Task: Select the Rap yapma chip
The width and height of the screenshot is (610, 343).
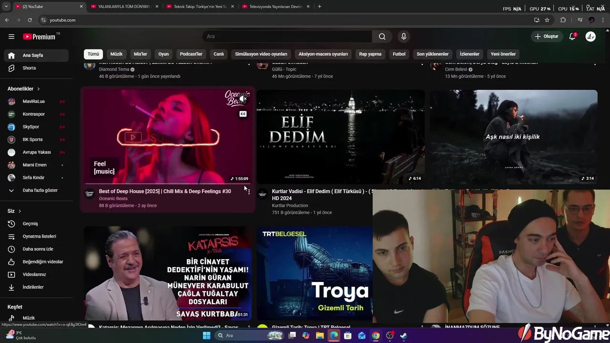Action: [370, 54]
